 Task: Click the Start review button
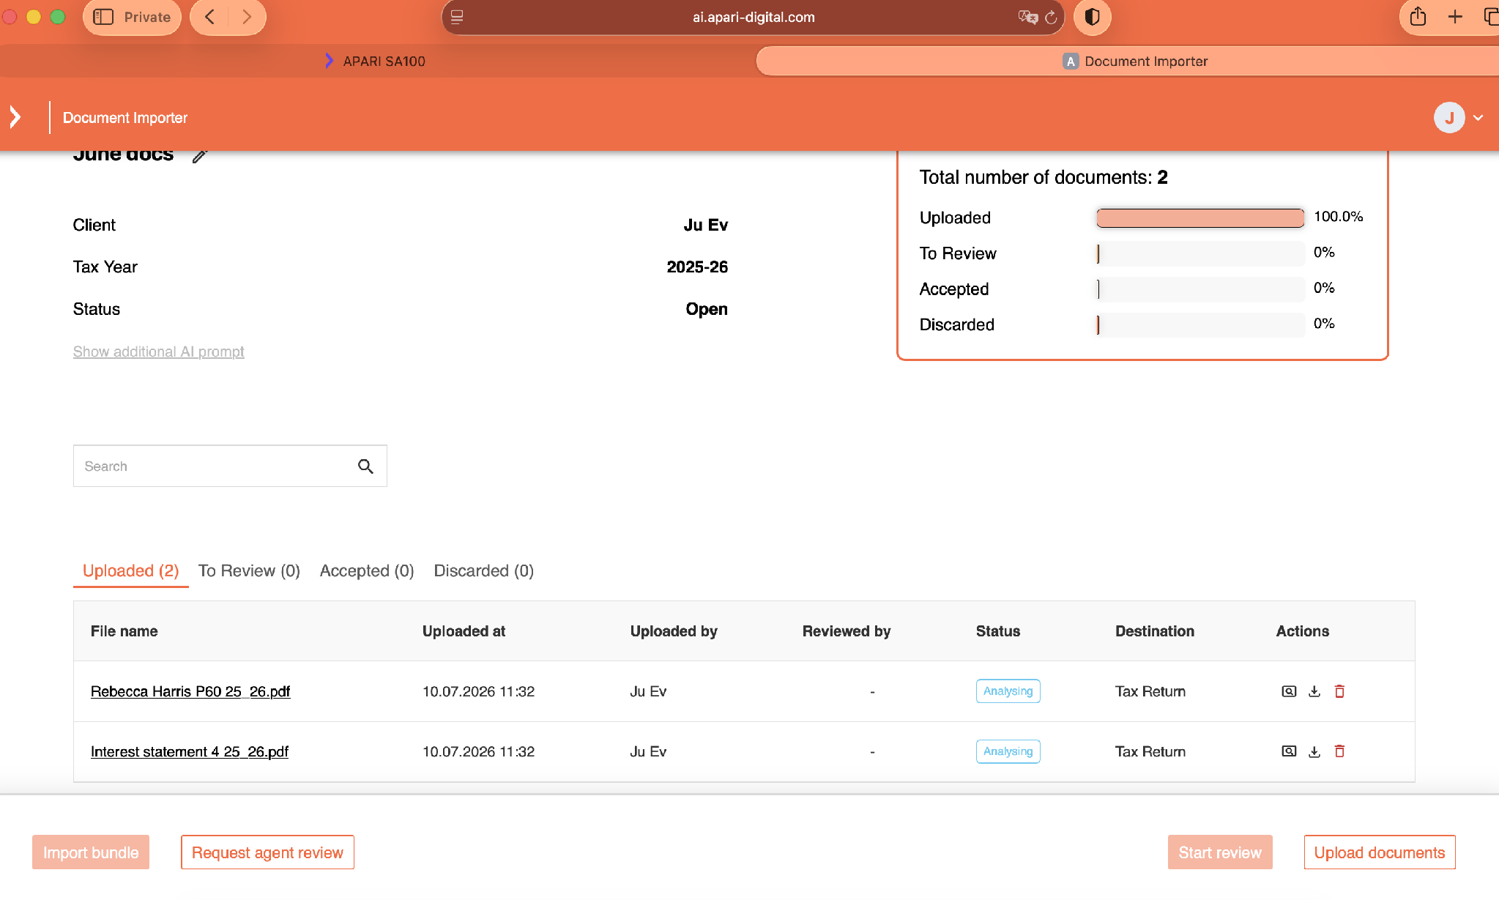pos(1220,852)
